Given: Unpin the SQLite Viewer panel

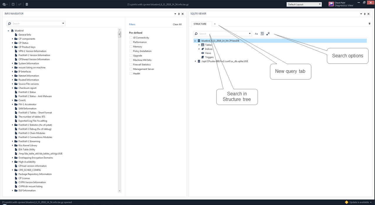Looking at the screenshot, I should (365, 14).
